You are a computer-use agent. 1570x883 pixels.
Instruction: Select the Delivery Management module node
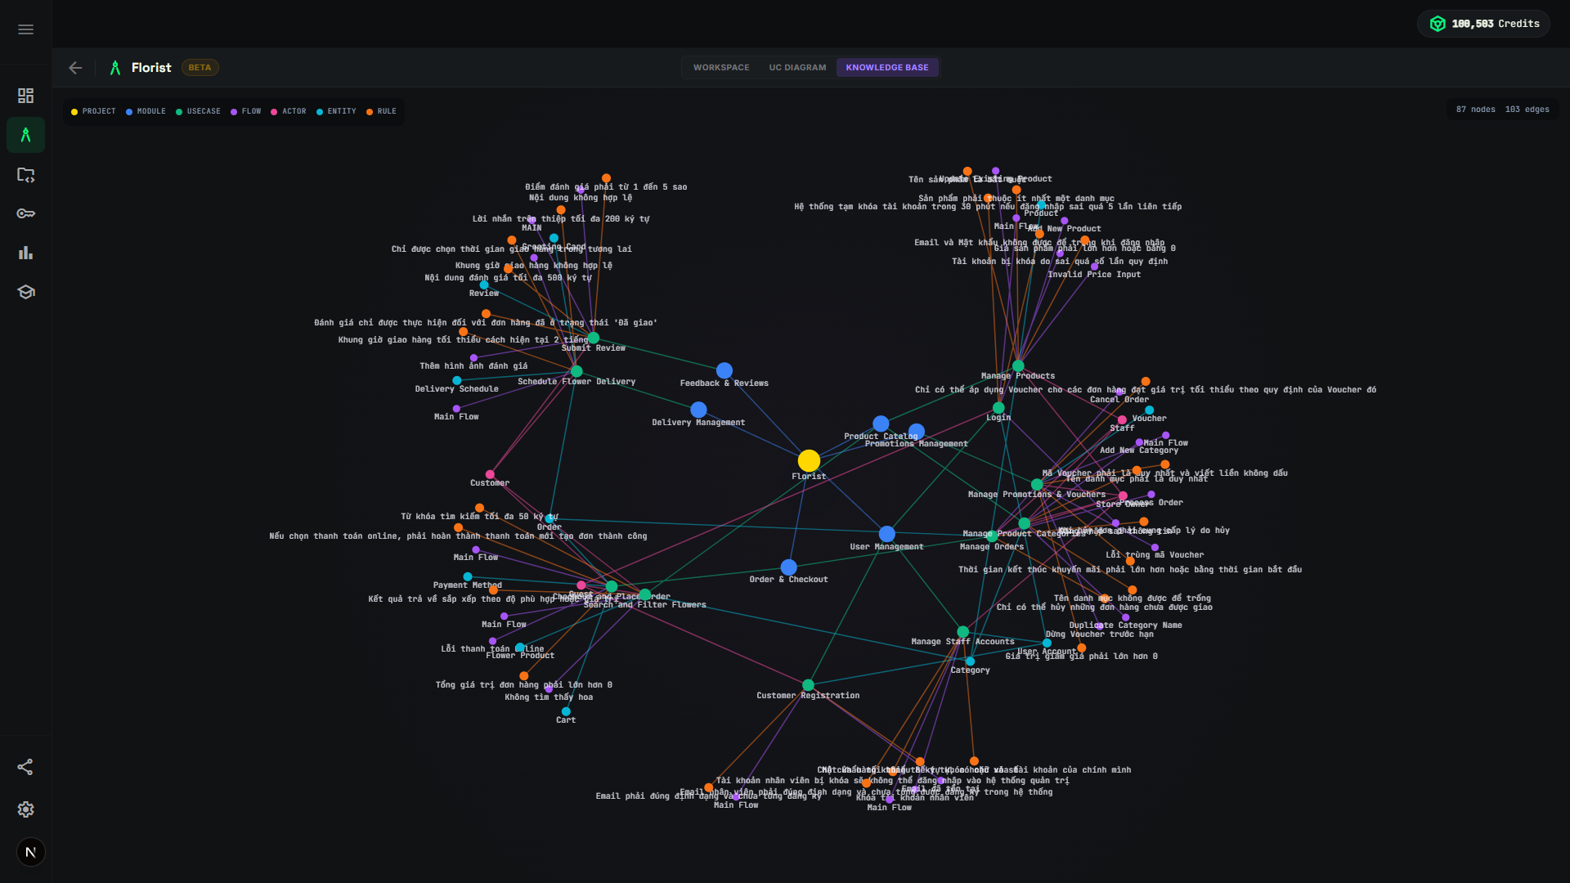[698, 410]
